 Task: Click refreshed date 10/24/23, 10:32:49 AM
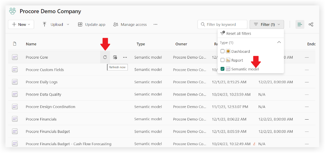(x=231, y=144)
